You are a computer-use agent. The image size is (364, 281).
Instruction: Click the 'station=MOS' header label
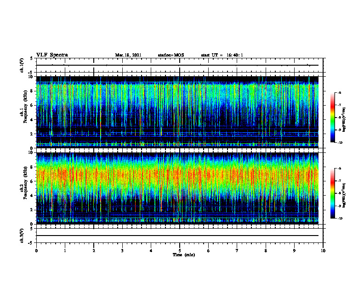tap(171, 55)
